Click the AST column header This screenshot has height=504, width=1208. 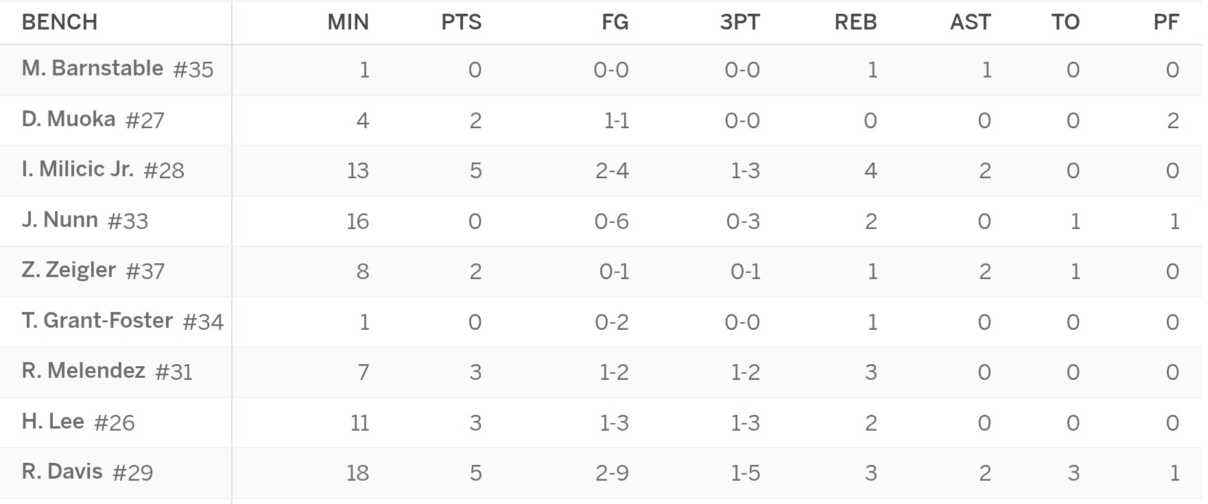971,22
